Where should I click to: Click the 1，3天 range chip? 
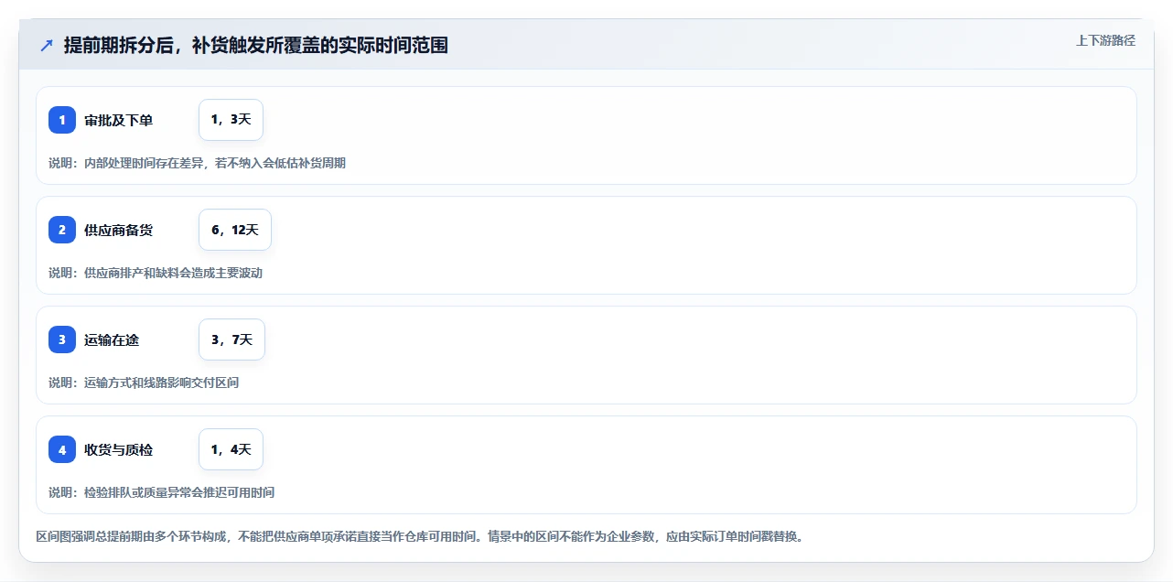pos(231,120)
